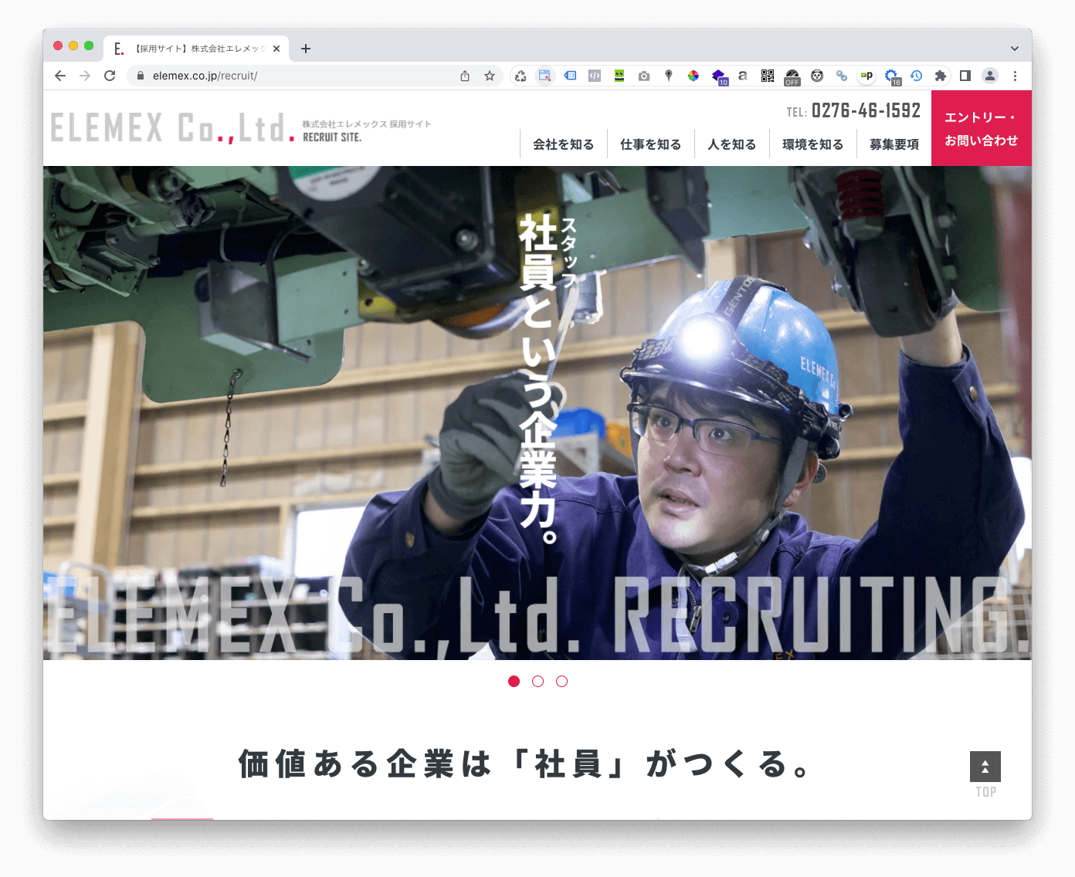Image resolution: width=1075 pixels, height=877 pixels.
Task: Select the first red carousel dot
Action: [x=514, y=681]
